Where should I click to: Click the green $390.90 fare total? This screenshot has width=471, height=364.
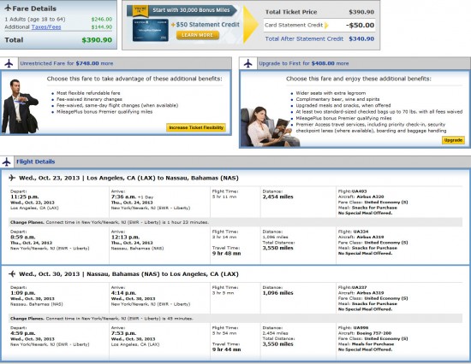click(97, 40)
